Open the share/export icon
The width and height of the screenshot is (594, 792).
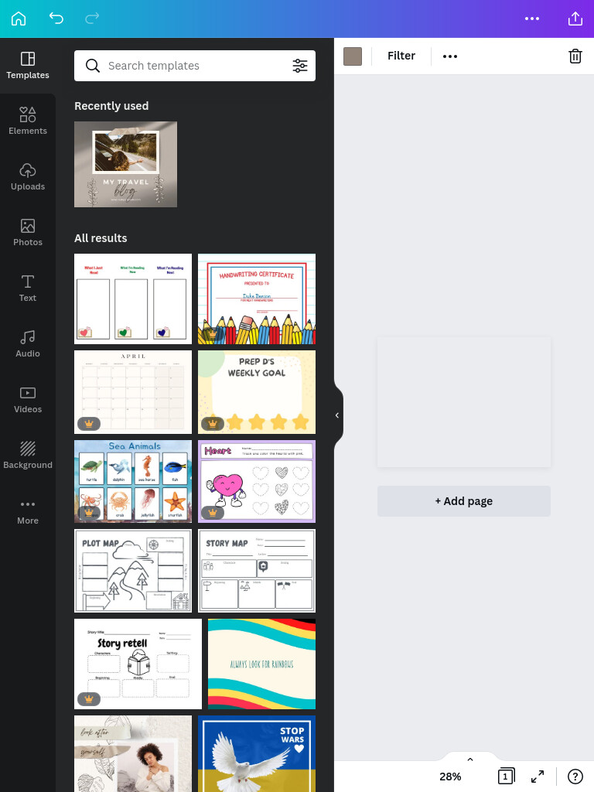coord(575,19)
